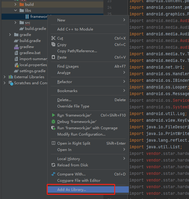The image size is (189, 199).
Task: Select Add C++ to Module
Action: pos(88,29)
